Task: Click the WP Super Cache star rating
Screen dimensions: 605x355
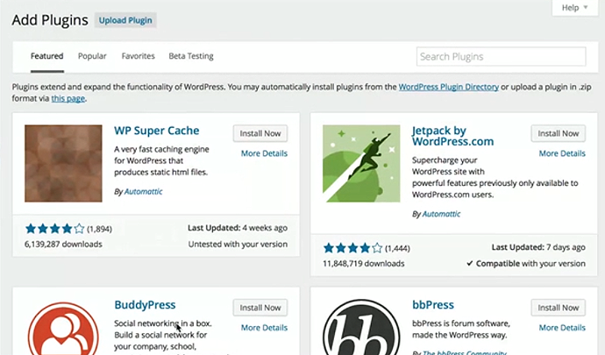Action: (54, 229)
